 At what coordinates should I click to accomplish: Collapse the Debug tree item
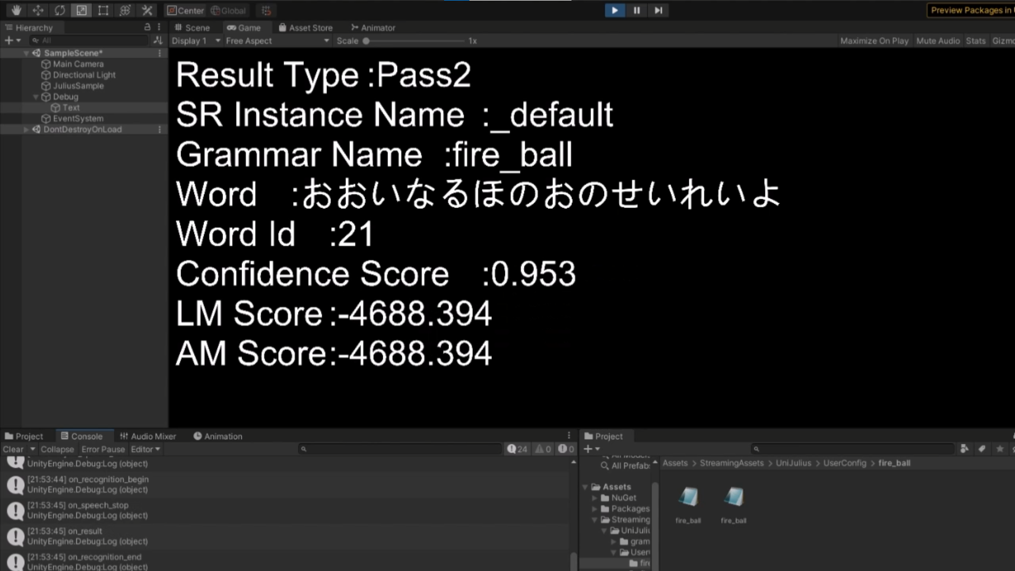pos(36,97)
